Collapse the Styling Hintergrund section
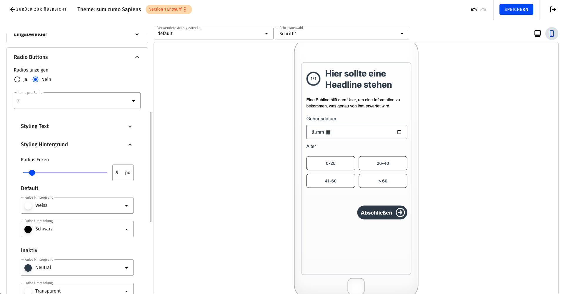This screenshot has width=563, height=294. click(130, 144)
